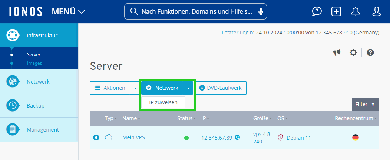The height and width of the screenshot is (160, 390).
Task: Click the size text vps 4 8 240
Action: point(262,138)
